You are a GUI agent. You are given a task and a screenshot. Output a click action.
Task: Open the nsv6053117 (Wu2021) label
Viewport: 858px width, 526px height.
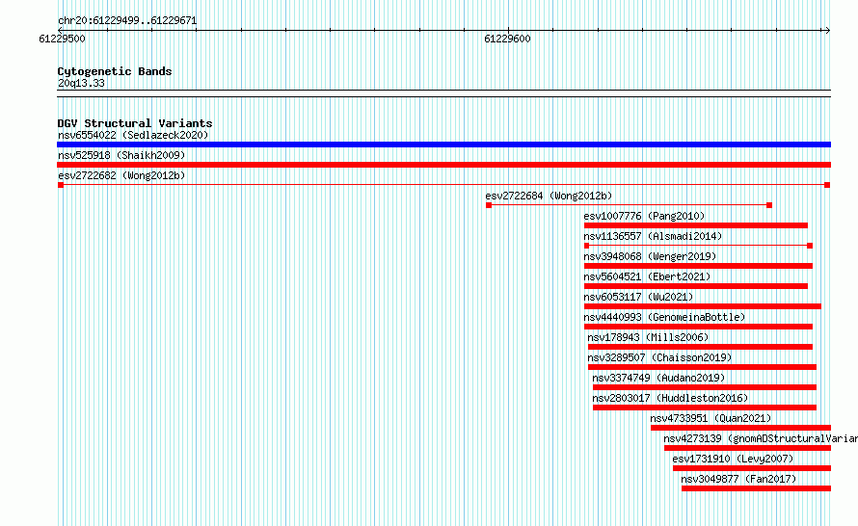[638, 297]
